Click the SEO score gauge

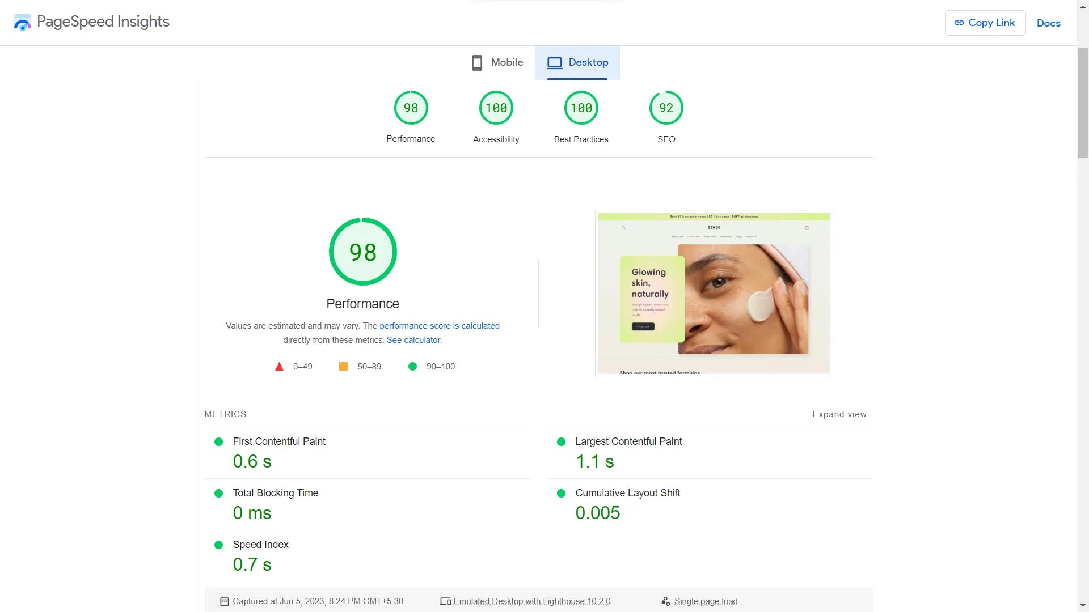[x=666, y=108]
